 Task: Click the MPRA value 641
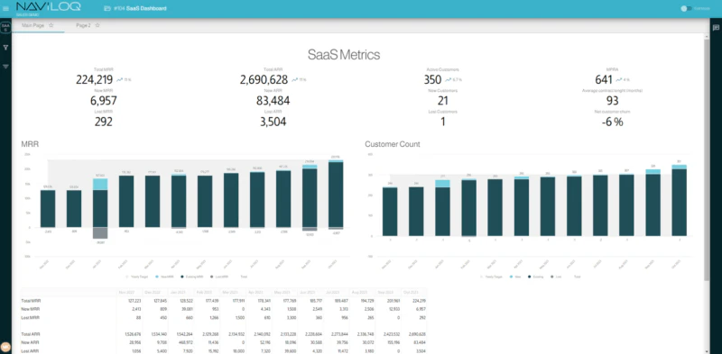point(604,79)
